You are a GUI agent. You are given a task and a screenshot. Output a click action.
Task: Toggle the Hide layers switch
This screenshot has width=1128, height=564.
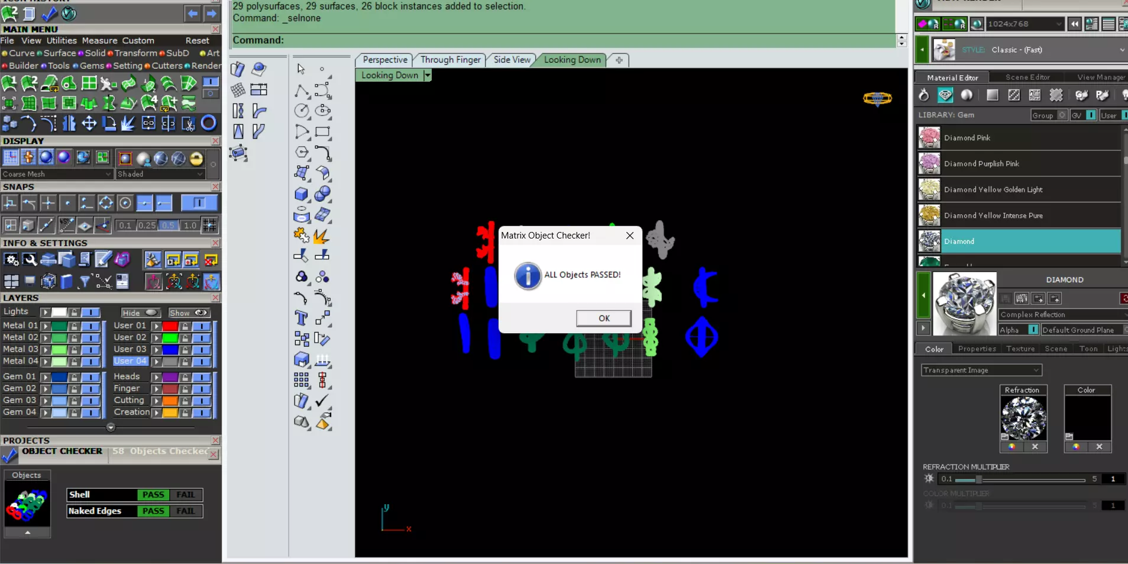tap(141, 312)
